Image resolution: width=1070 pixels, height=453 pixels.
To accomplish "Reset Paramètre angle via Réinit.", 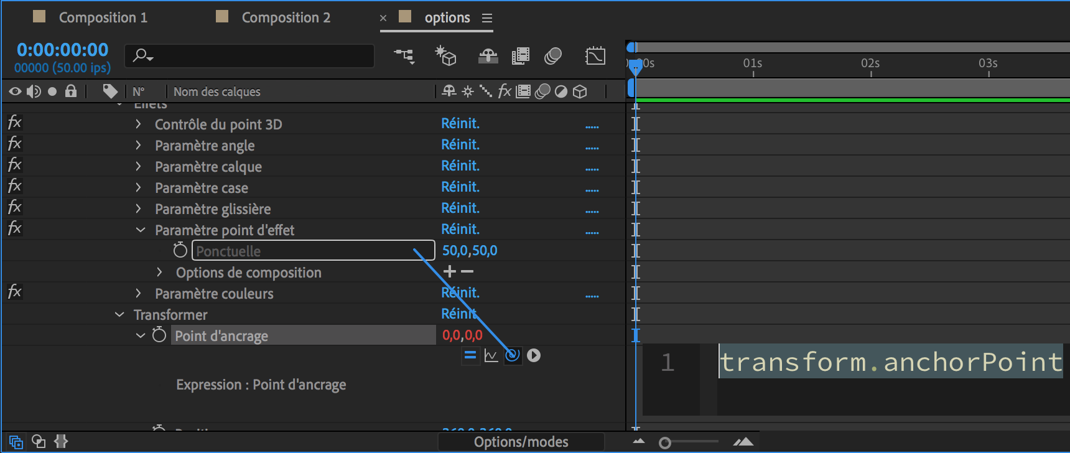I will 460,144.
